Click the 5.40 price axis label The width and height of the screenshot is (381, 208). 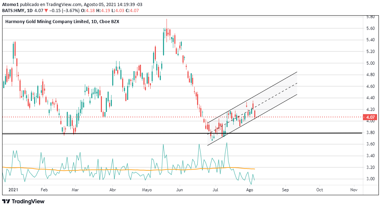(371, 40)
